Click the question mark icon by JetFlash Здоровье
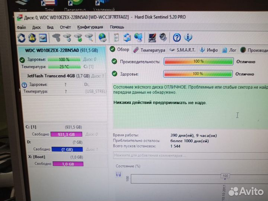The width and height of the screenshot is (268, 201). click(25, 85)
